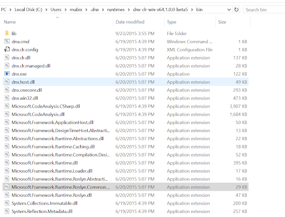Click the 3,907 KB size value

tap(238, 106)
